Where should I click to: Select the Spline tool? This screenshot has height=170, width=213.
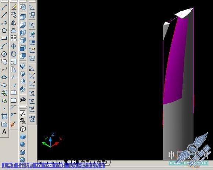4,70
